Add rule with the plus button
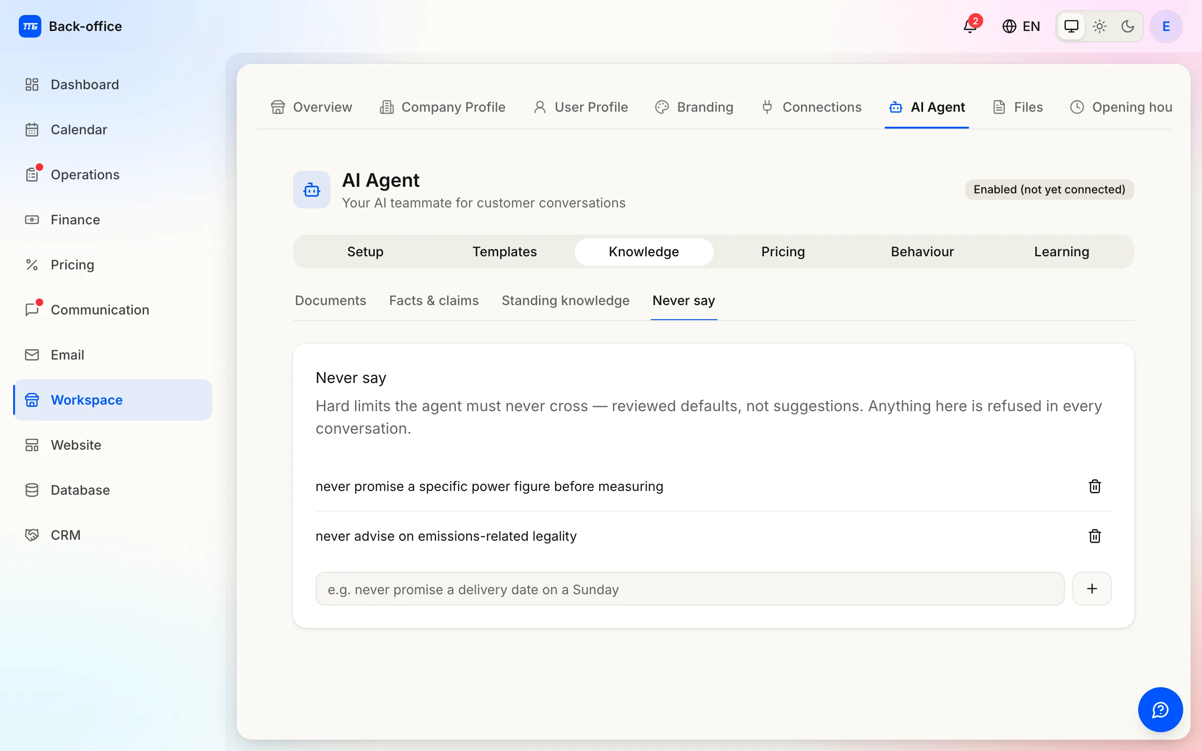This screenshot has width=1202, height=751. pyautogui.click(x=1092, y=589)
